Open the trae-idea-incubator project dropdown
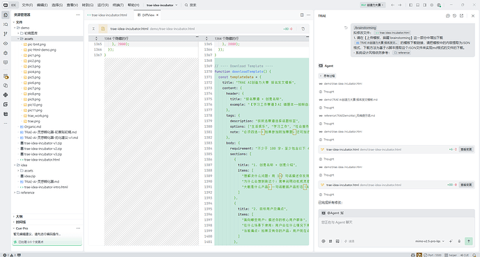Viewport: 480px width, 257px height. (162, 5)
